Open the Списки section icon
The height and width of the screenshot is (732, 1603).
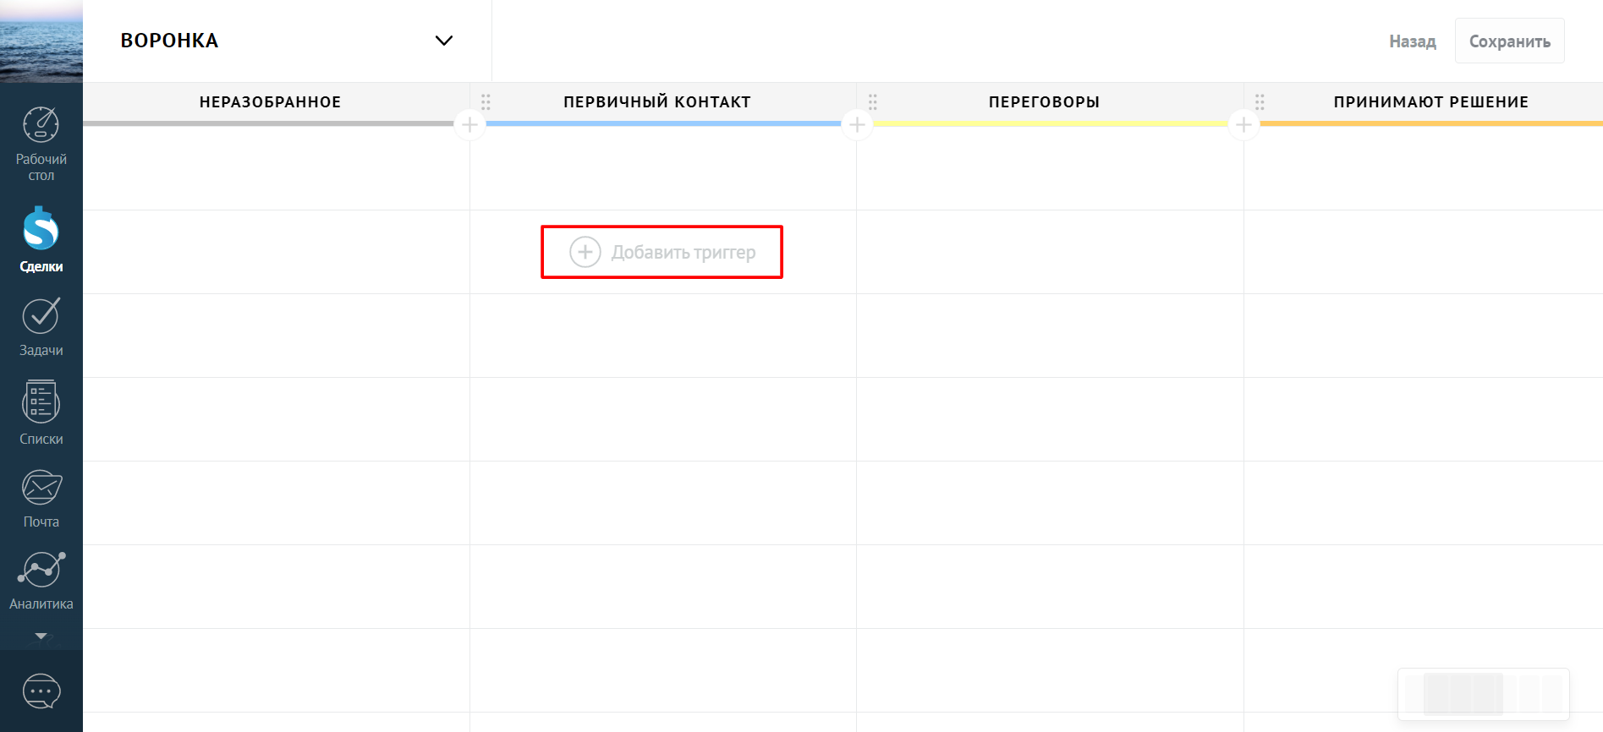tap(41, 402)
